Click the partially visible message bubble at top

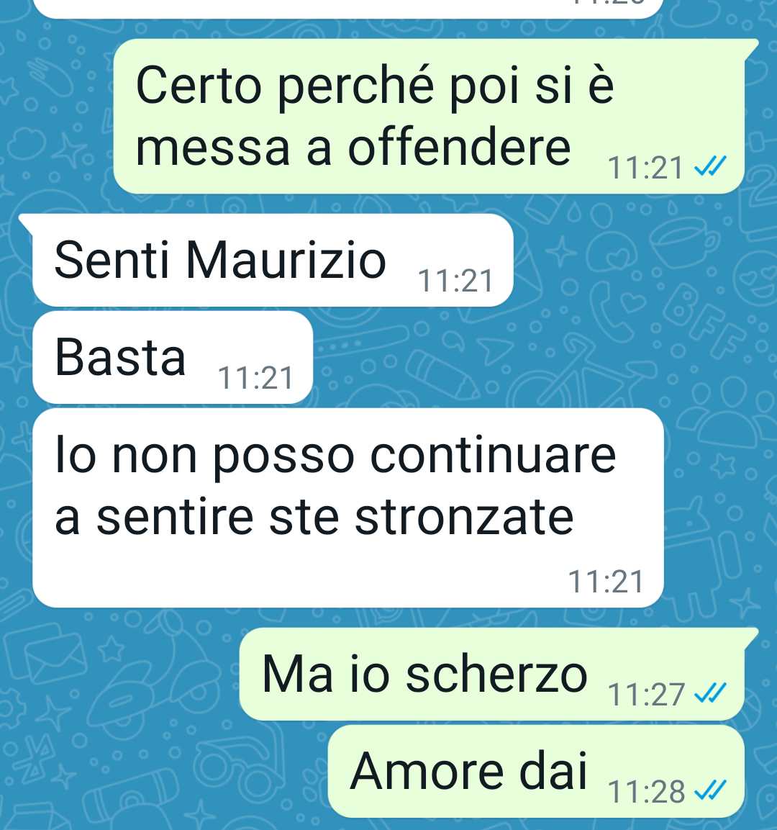tap(348, 9)
